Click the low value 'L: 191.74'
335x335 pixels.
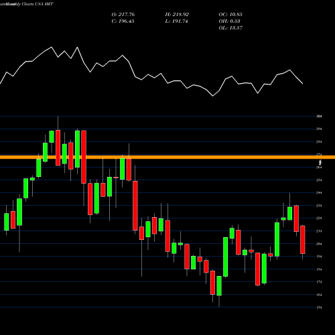(176, 21)
